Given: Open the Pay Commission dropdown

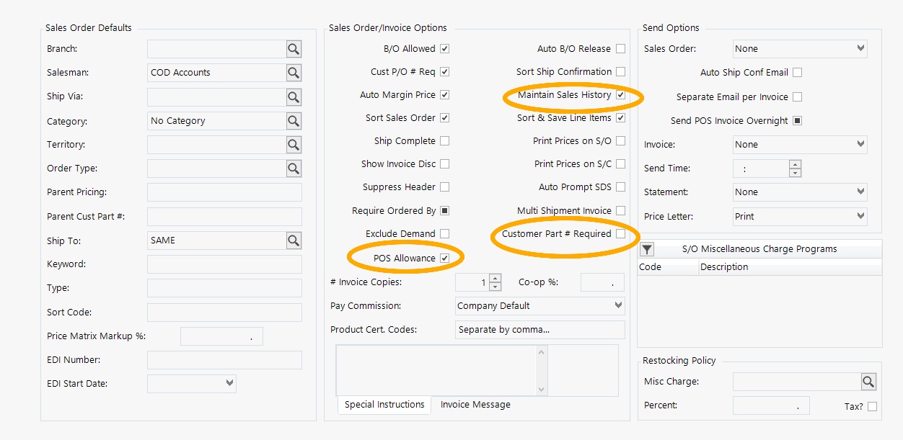Looking at the screenshot, I should tap(539, 305).
